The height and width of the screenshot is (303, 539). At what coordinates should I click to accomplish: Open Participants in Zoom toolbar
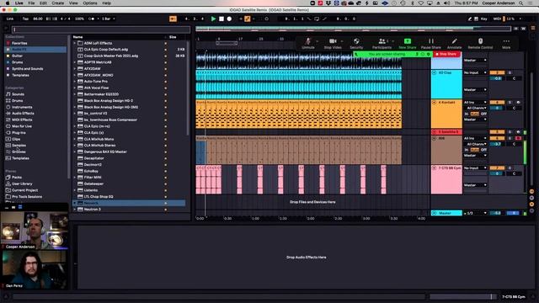pos(382,44)
